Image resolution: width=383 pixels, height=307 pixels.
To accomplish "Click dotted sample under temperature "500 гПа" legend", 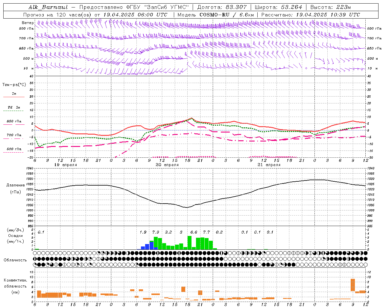I will (x=13, y=152).
